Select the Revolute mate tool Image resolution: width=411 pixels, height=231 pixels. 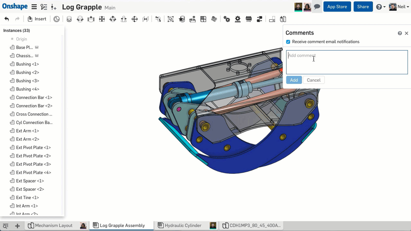[x=80, y=19]
